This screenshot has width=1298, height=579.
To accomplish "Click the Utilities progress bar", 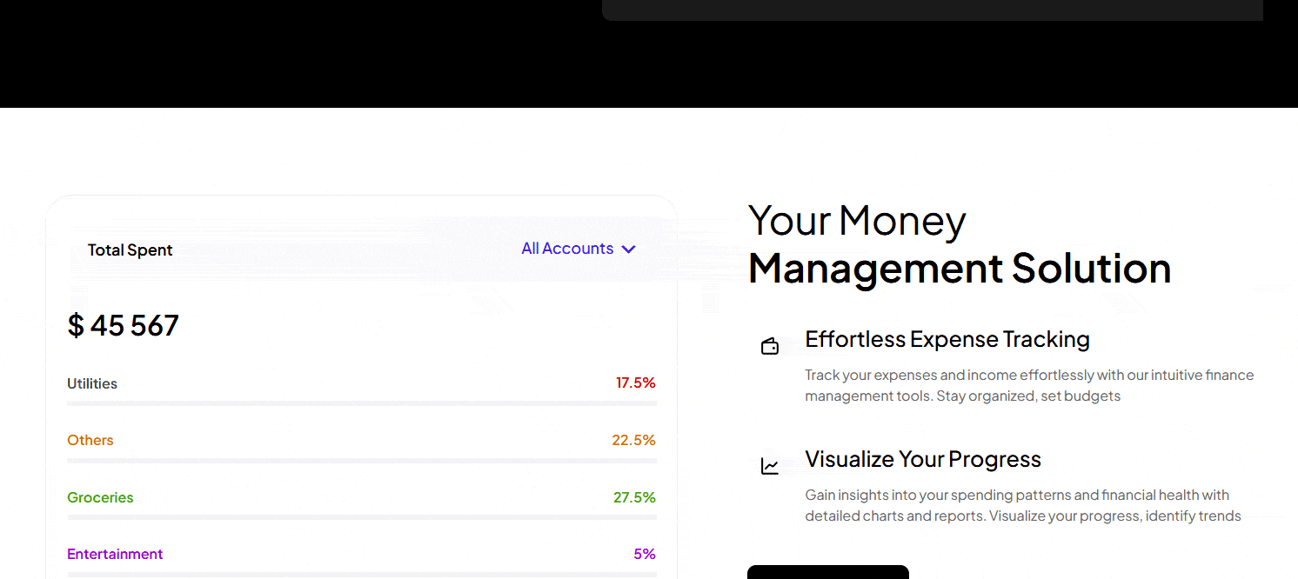I will coord(362,403).
